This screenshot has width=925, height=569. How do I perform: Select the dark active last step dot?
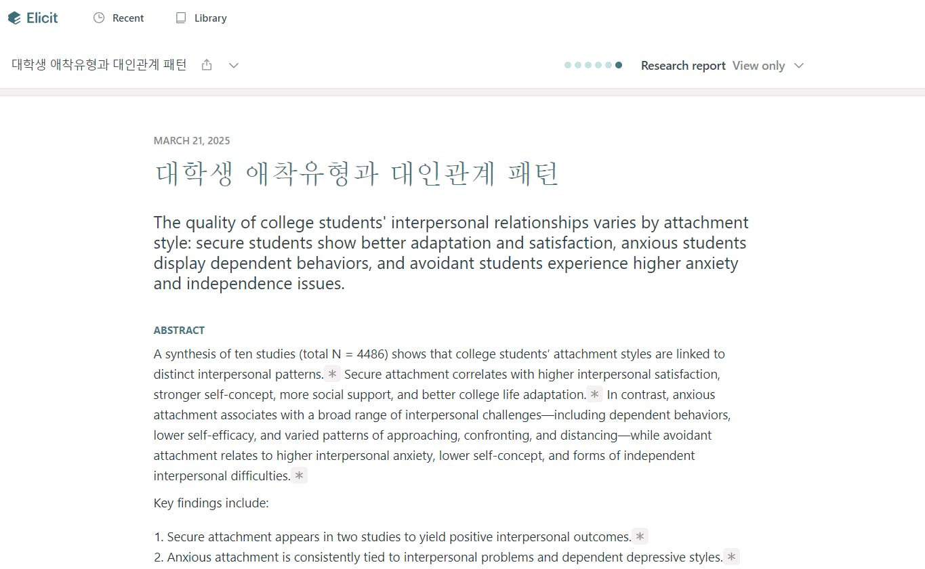pos(619,65)
